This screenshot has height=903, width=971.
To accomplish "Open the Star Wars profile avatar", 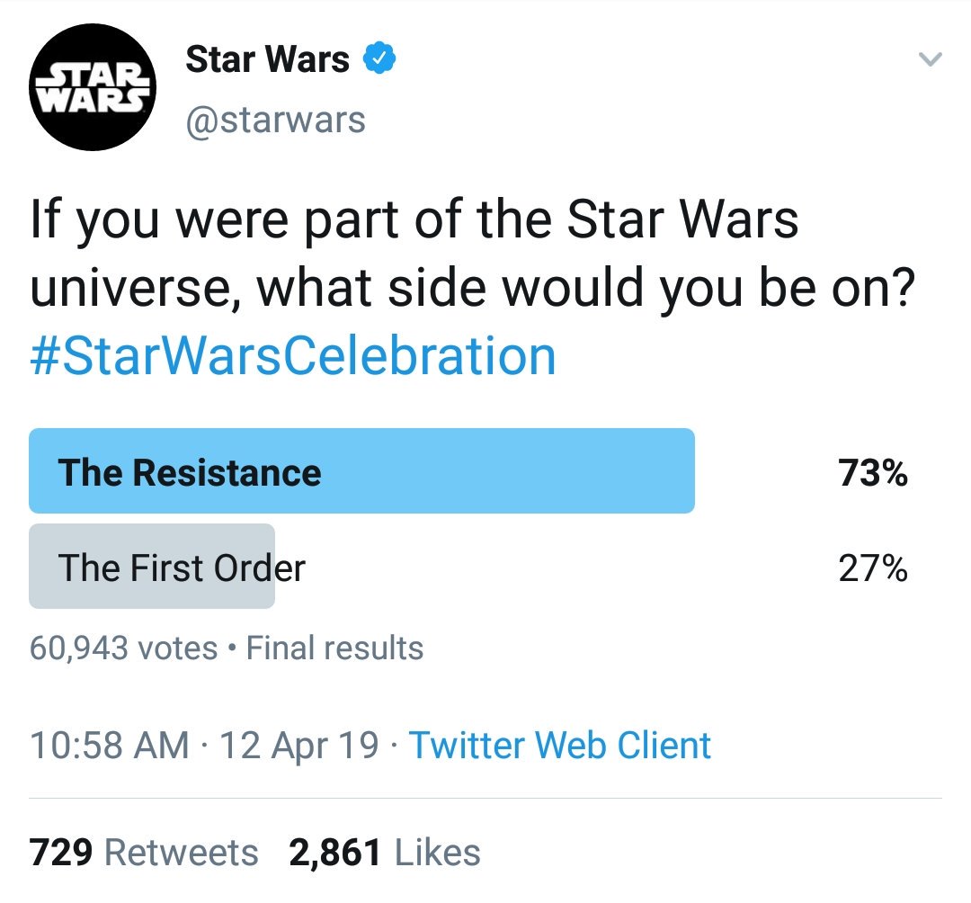I will coord(93,87).
